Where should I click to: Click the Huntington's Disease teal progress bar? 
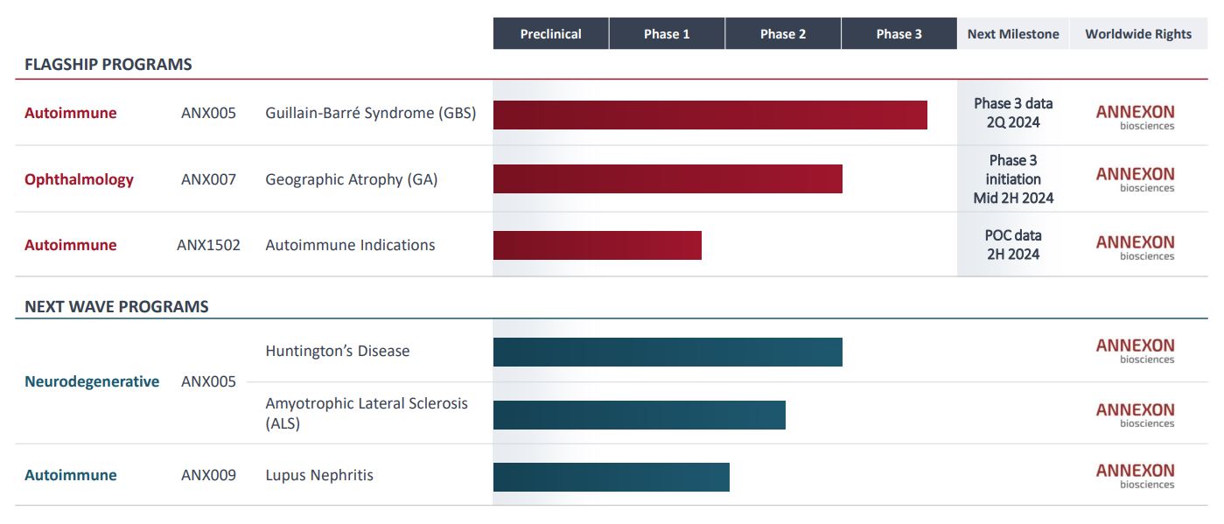668,352
